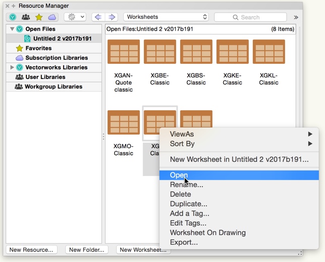Viewport: 325px width, 262px height.
Task: Click the plus icon in title bar
Action: coord(14,6)
